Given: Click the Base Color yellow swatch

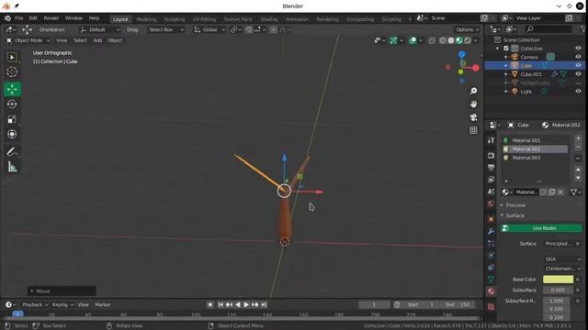Looking at the screenshot, I should (558, 279).
